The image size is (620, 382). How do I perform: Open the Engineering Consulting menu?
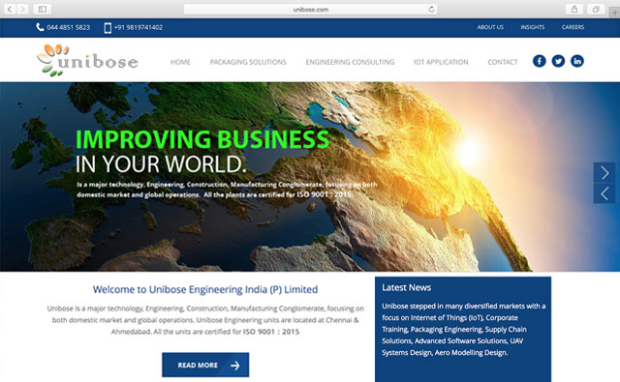350,62
